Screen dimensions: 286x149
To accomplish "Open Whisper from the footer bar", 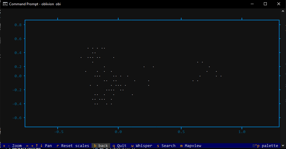I will (141, 146).
